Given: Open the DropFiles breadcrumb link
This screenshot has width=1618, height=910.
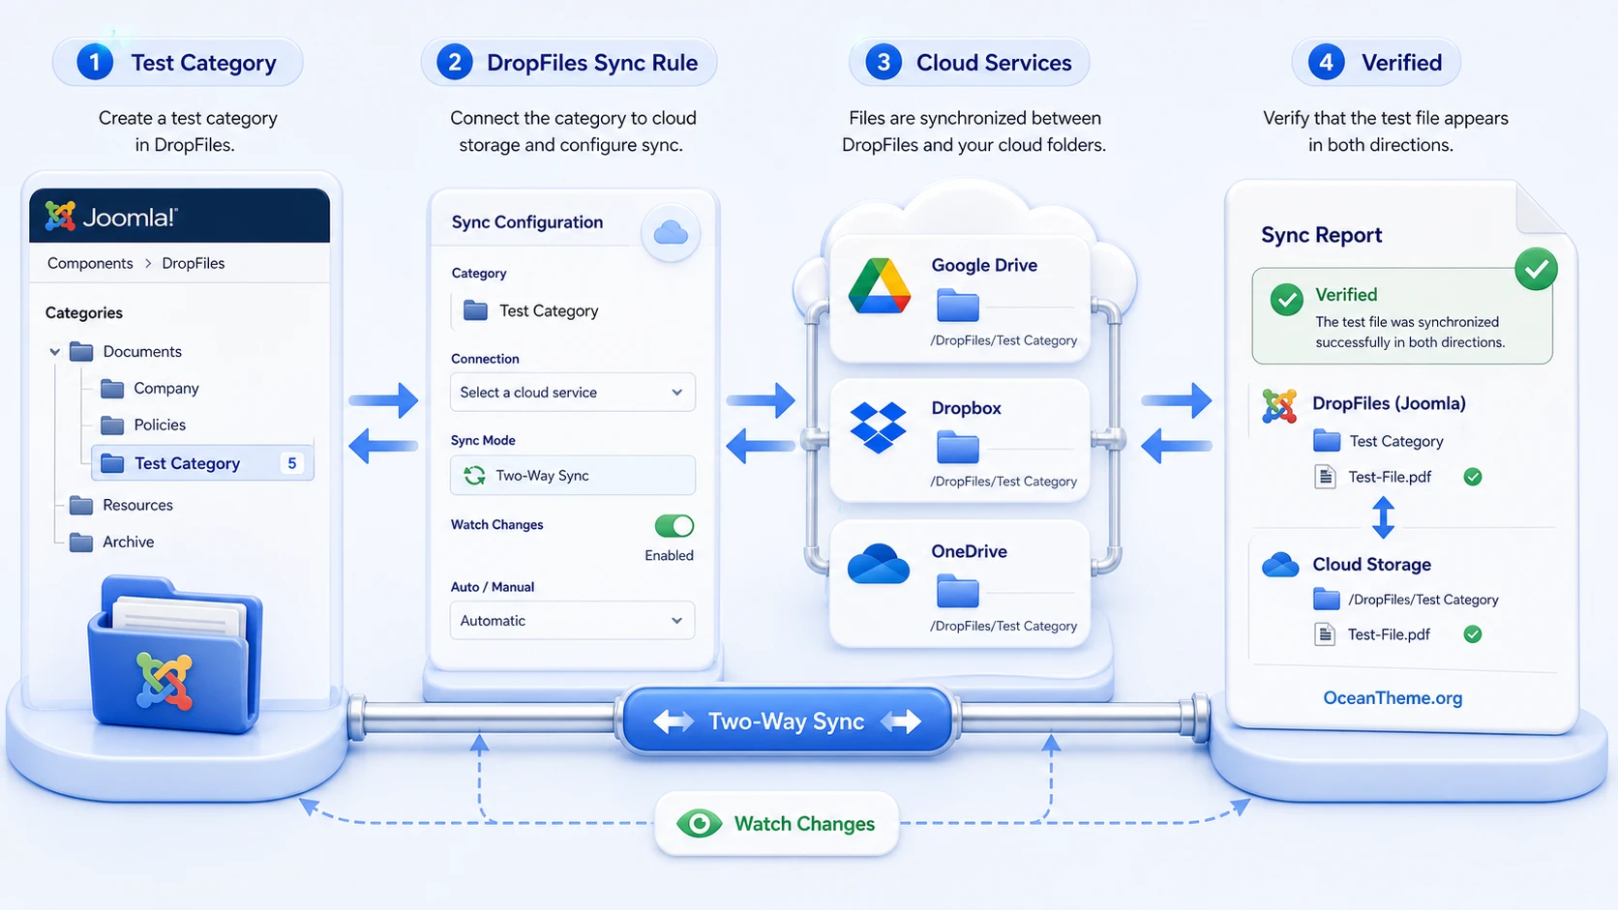Looking at the screenshot, I should [x=194, y=263].
